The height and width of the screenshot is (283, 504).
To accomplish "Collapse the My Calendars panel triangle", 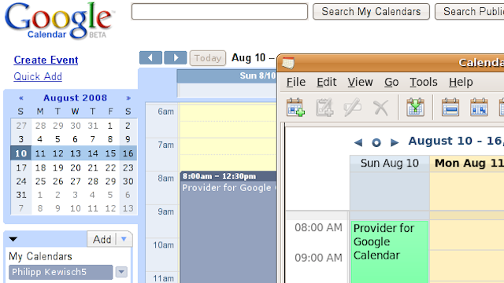I will (x=13, y=239).
